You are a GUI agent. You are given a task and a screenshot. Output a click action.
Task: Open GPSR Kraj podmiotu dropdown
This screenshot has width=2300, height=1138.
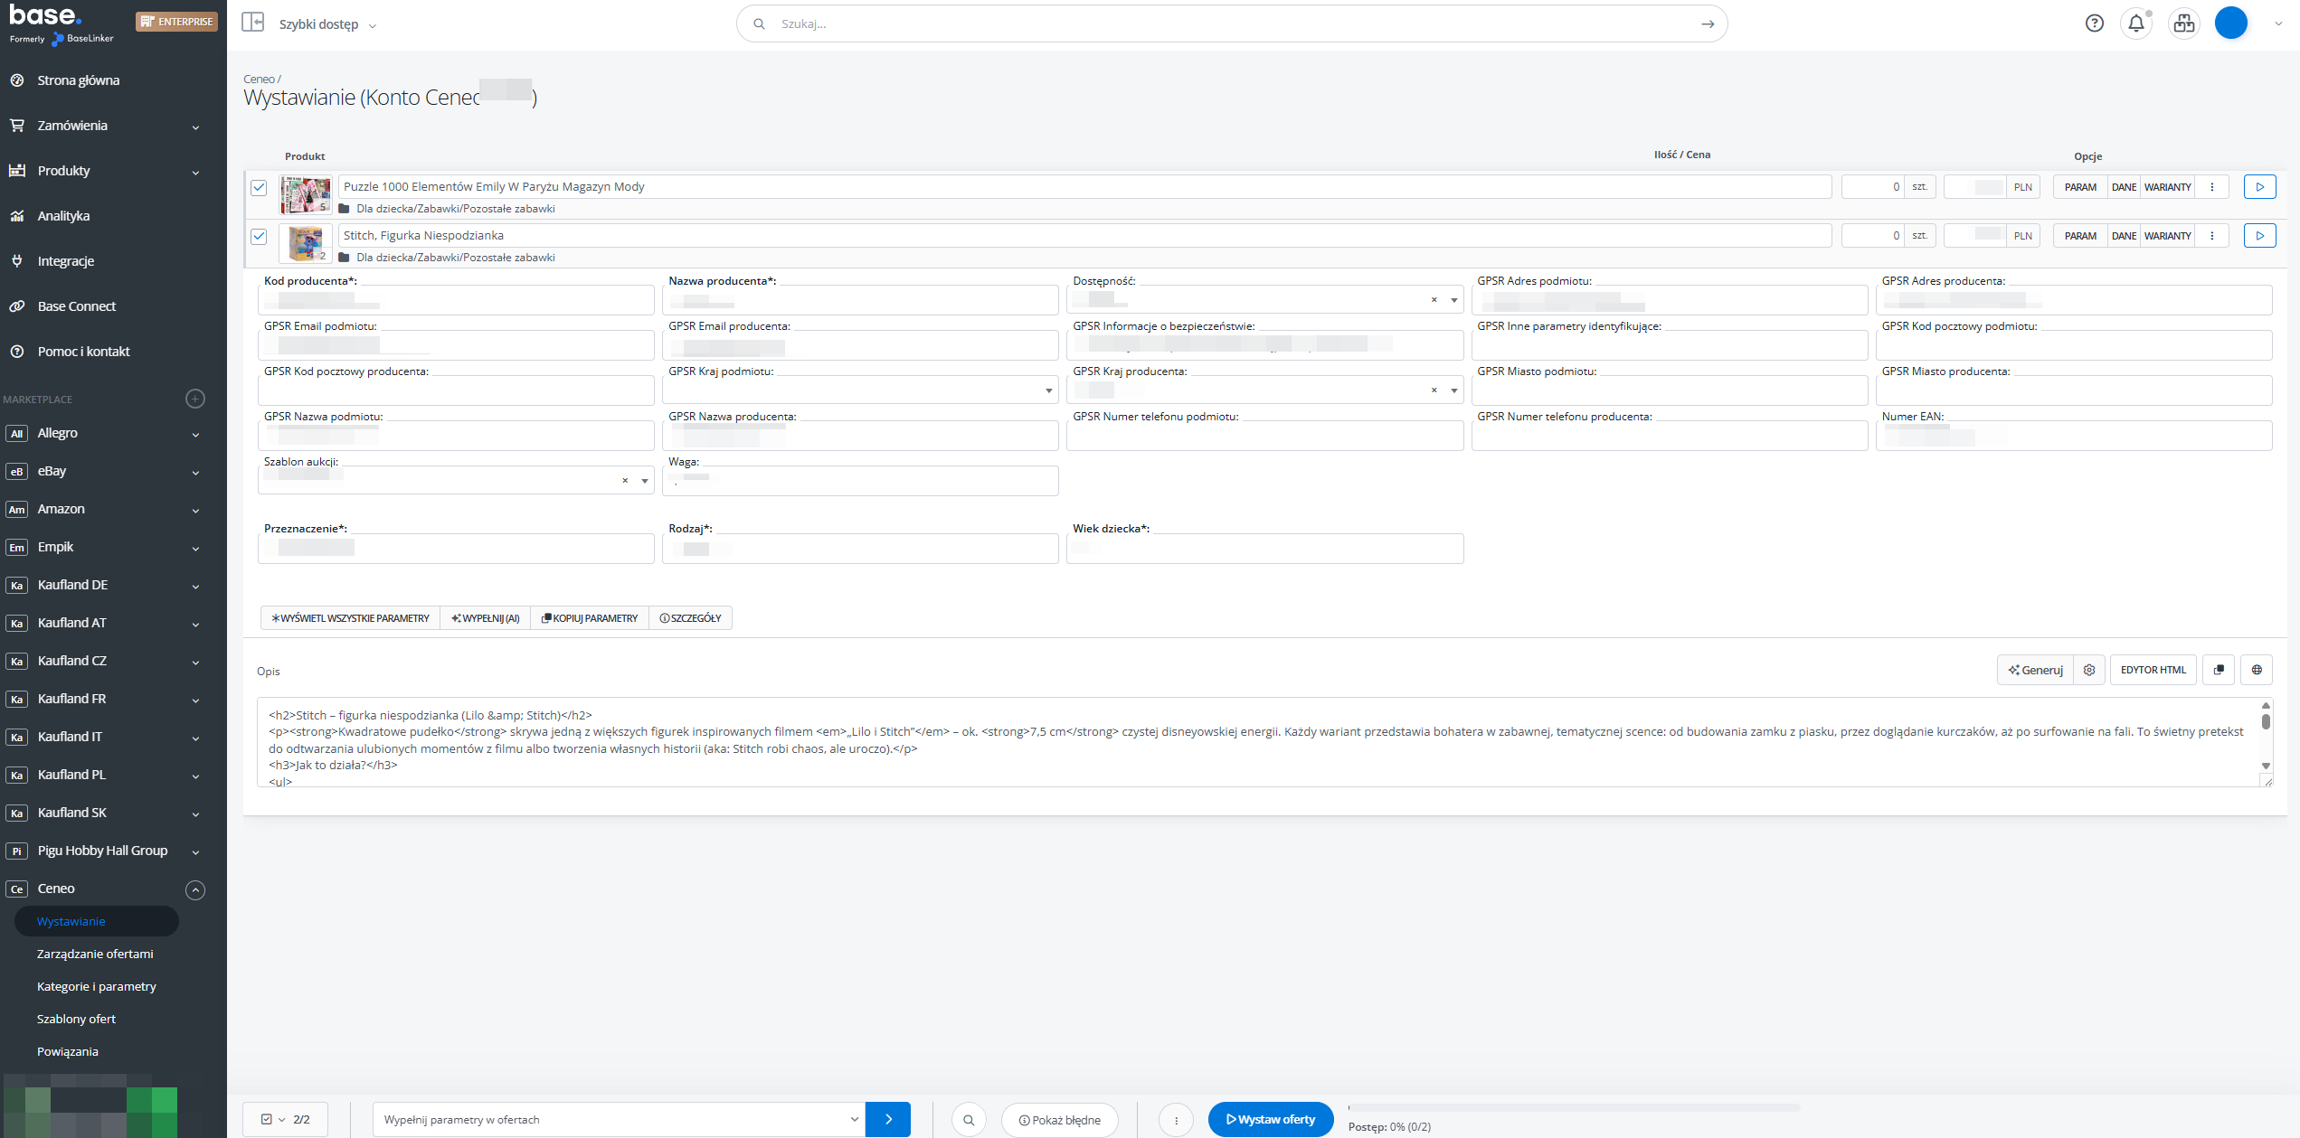(x=859, y=390)
